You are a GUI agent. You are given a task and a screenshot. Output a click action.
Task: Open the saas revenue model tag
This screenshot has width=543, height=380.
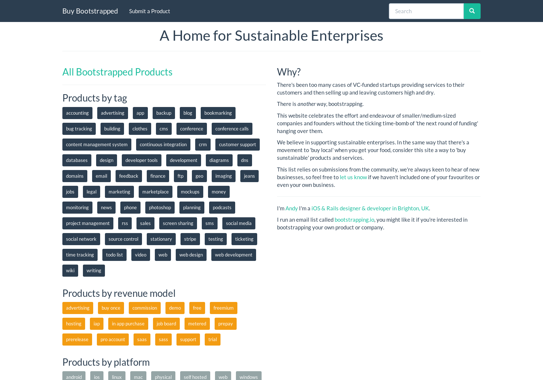pos(142,339)
